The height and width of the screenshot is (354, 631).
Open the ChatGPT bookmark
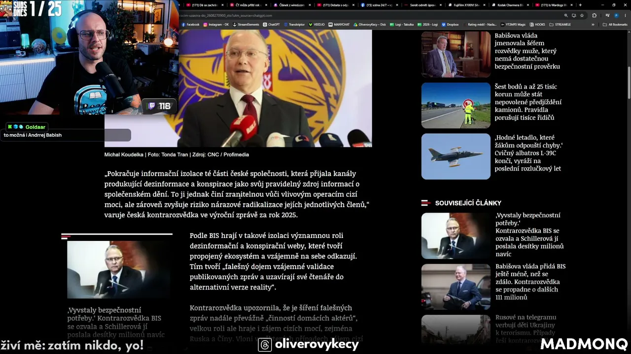(271, 24)
